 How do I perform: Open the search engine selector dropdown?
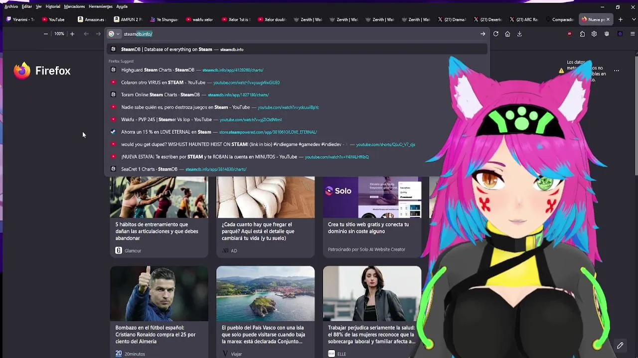tap(114, 34)
